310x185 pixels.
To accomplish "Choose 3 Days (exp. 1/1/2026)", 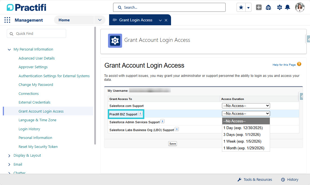I will point(246,134).
